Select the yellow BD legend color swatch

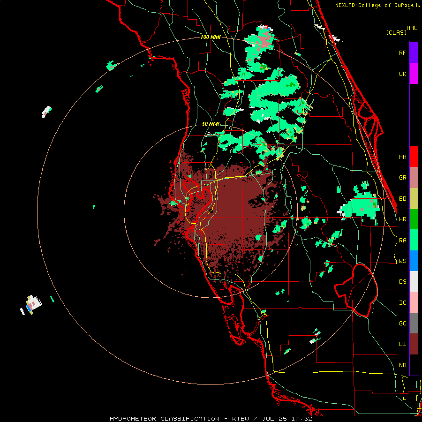[x=414, y=198]
